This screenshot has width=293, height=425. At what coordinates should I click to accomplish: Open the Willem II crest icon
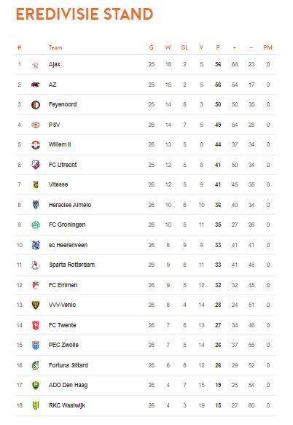[x=36, y=145]
